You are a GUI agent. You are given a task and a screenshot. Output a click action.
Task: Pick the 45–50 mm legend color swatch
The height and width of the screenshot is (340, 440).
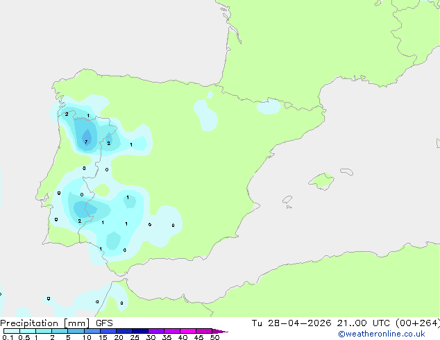click(204, 331)
